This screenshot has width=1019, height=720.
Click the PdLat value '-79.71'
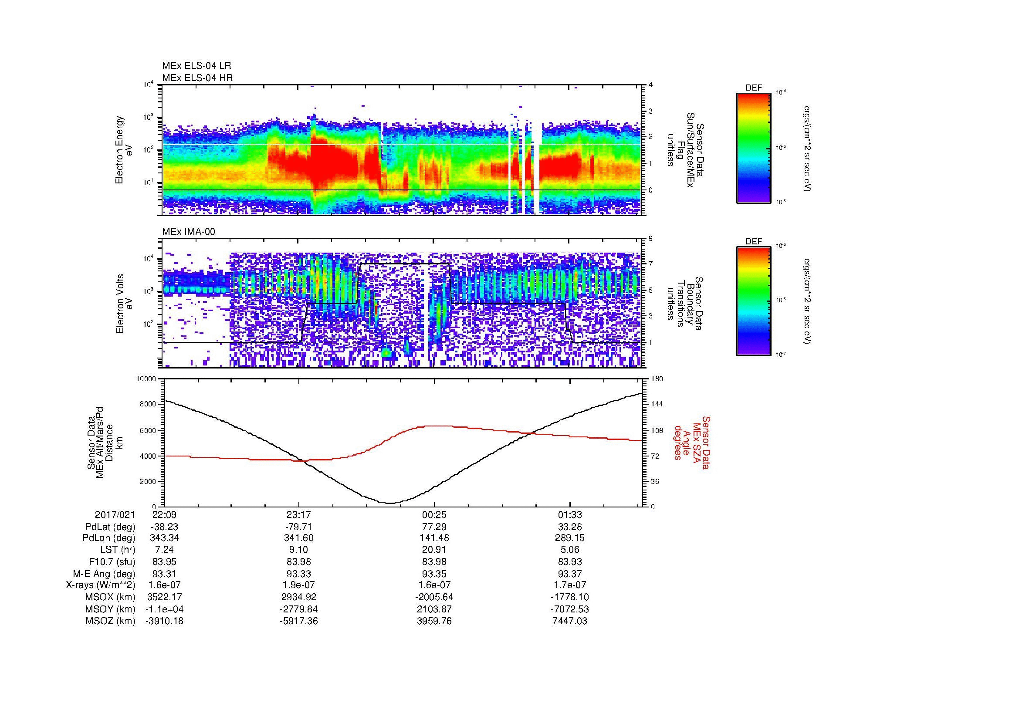(x=299, y=527)
